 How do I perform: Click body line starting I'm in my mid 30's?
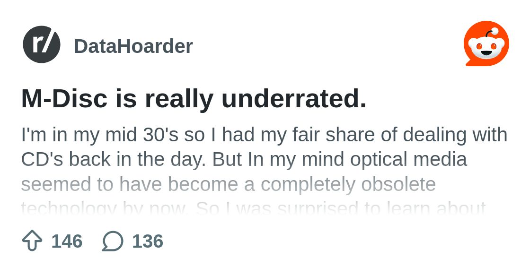tap(265, 135)
